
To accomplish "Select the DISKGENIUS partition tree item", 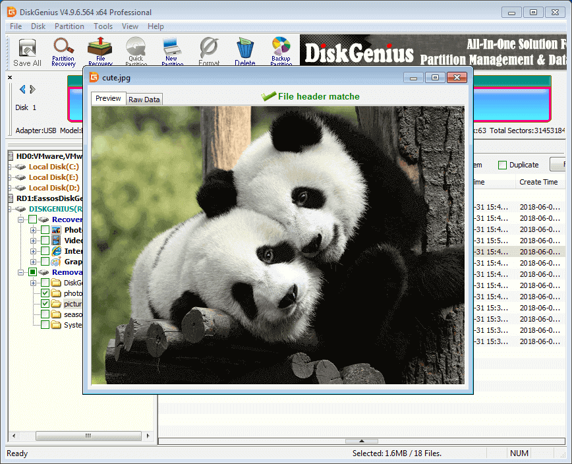I will (55, 209).
